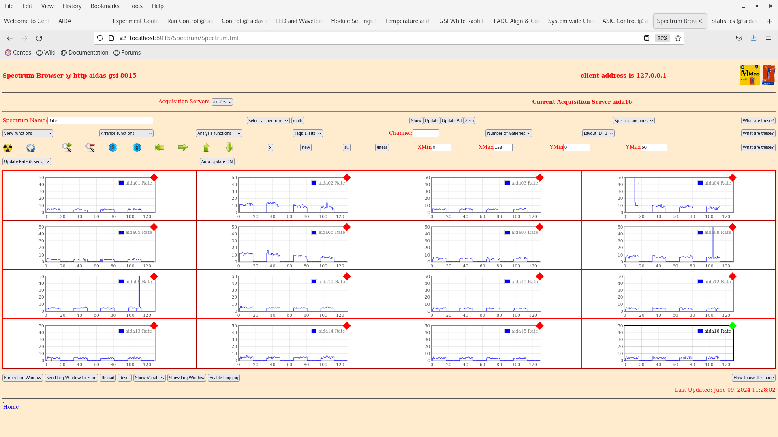Click the green up arrow icon
The height and width of the screenshot is (437, 778).
pyautogui.click(x=206, y=148)
